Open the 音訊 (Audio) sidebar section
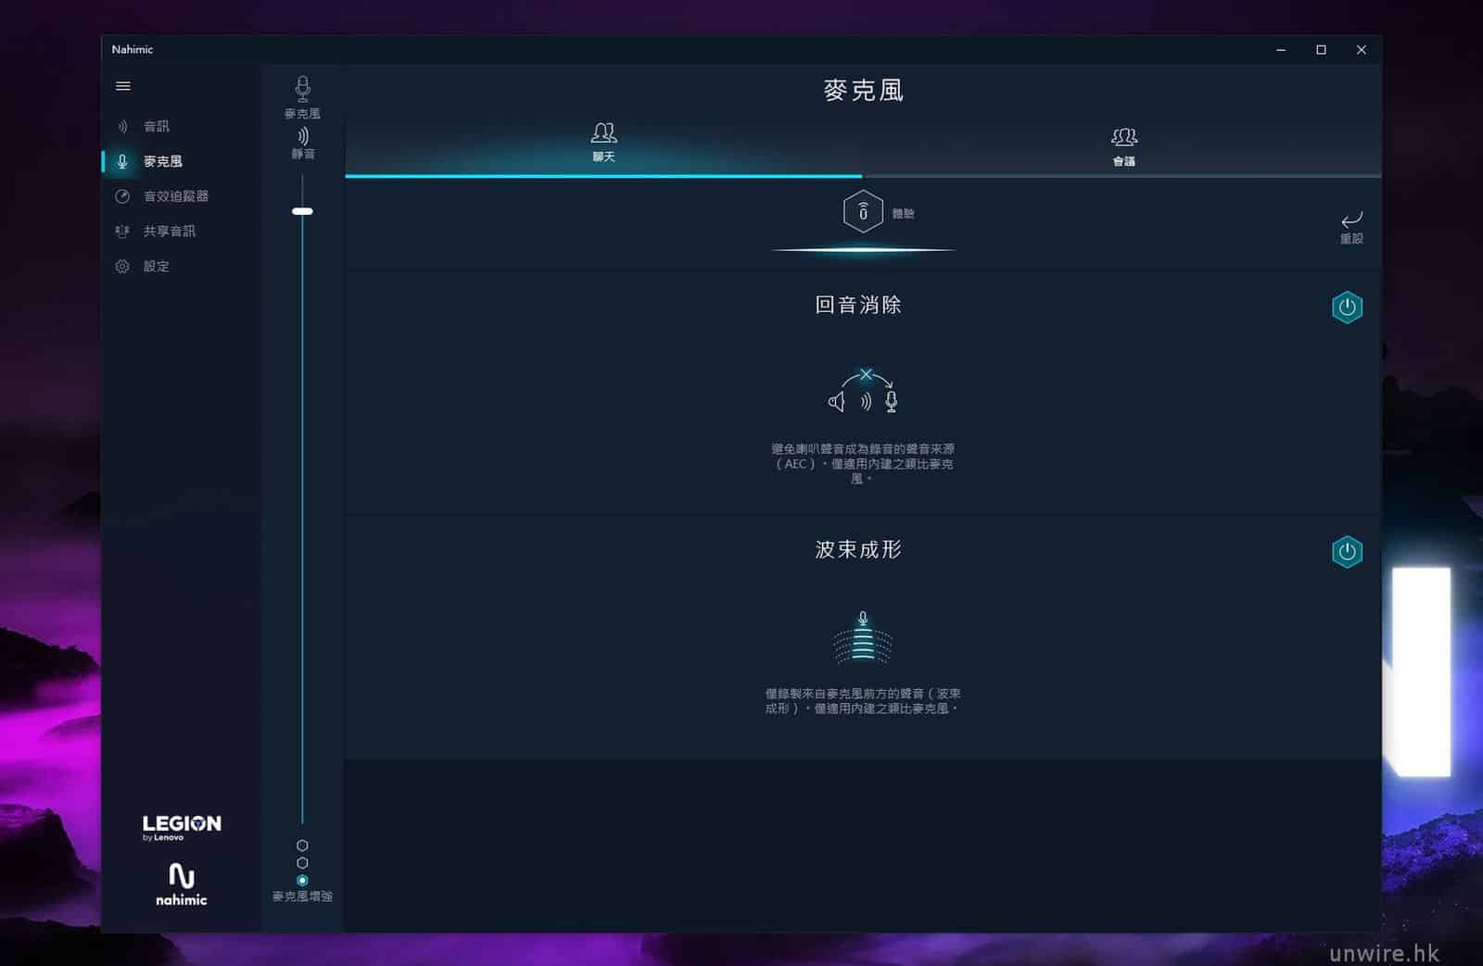Image resolution: width=1483 pixels, height=966 pixels. (155, 126)
